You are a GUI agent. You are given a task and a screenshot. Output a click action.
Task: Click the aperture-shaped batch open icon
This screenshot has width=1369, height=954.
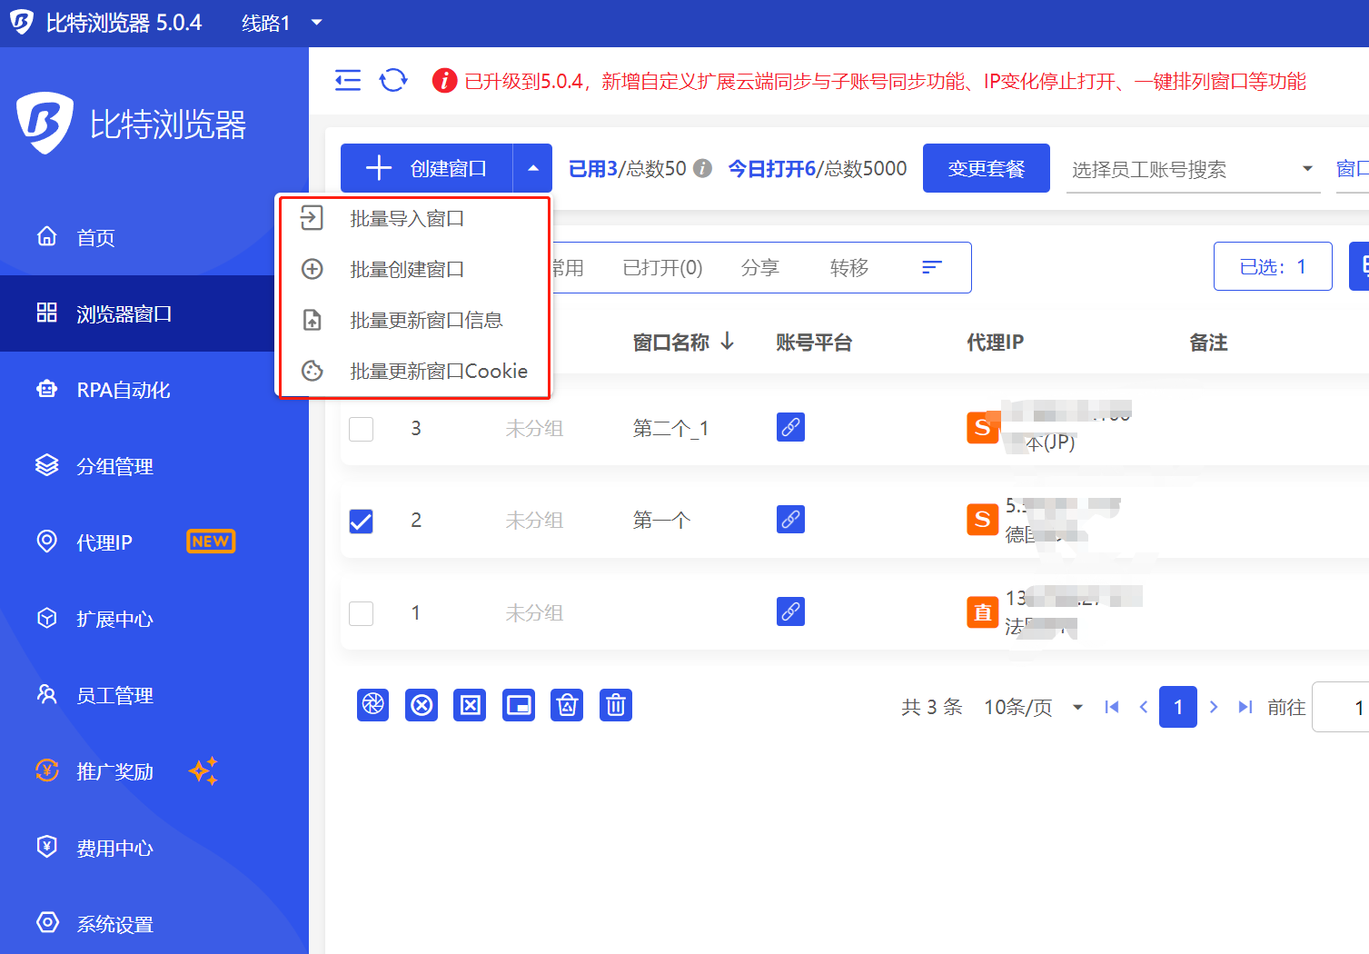pyautogui.click(x=373, y=705)
